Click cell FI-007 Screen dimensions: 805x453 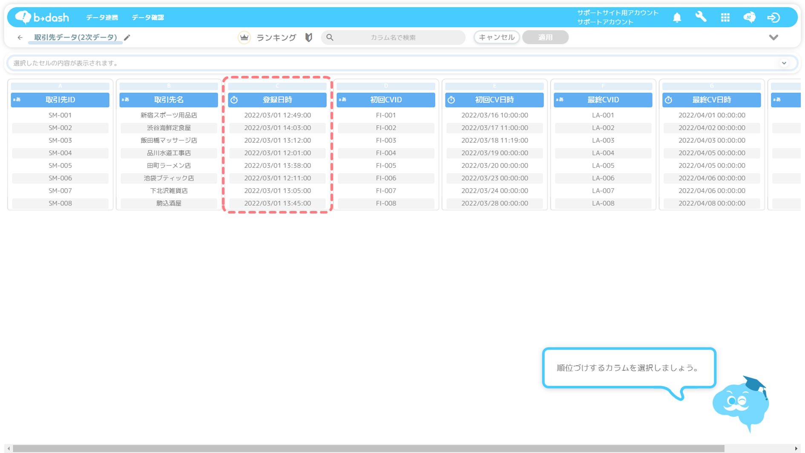tap(386, 190)
